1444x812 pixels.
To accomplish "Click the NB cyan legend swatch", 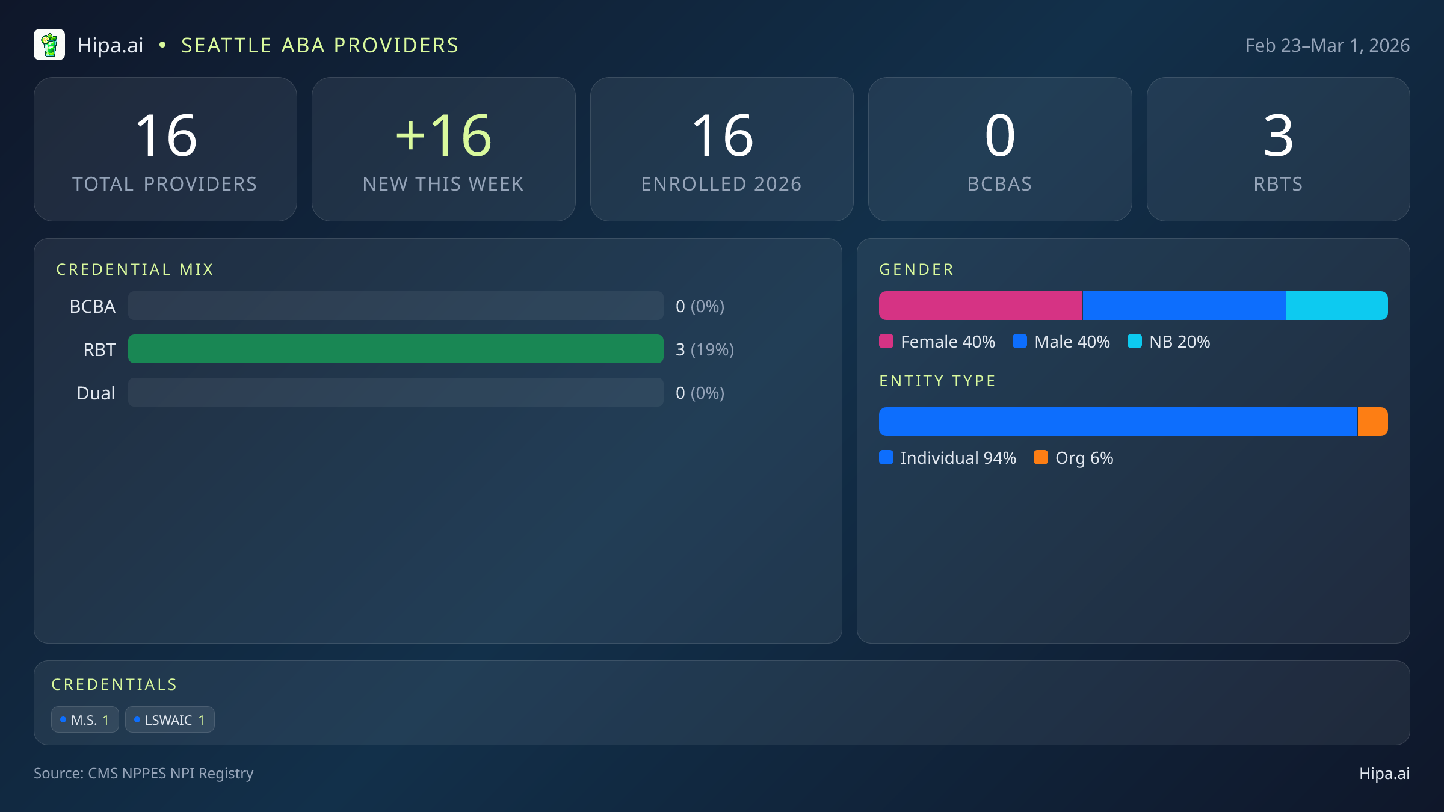I will pyautogui.click(x=1135, y=342).
